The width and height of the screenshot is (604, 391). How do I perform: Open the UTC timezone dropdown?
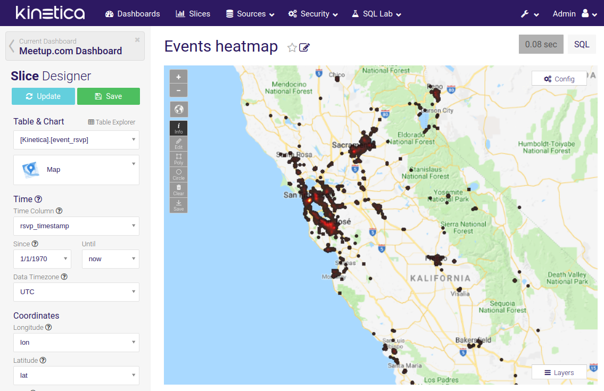pyautogui.click(x=76, y=292)
